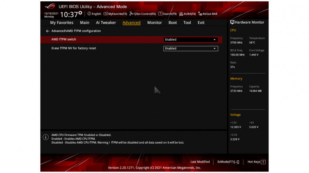Image resolution: width=309 pixels, height=173 pixels.
Task: Click the 3733 MHz memory frequency value
Action: point(236,91)
